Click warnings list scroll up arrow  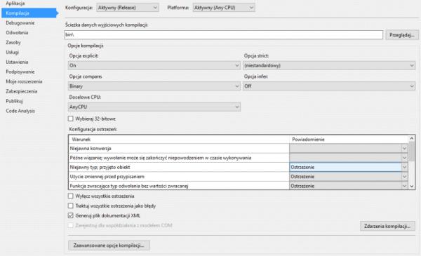pyautogui.click(x=411, y=138)
